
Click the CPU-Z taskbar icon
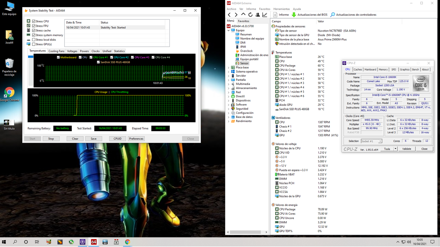pos(82,242)
